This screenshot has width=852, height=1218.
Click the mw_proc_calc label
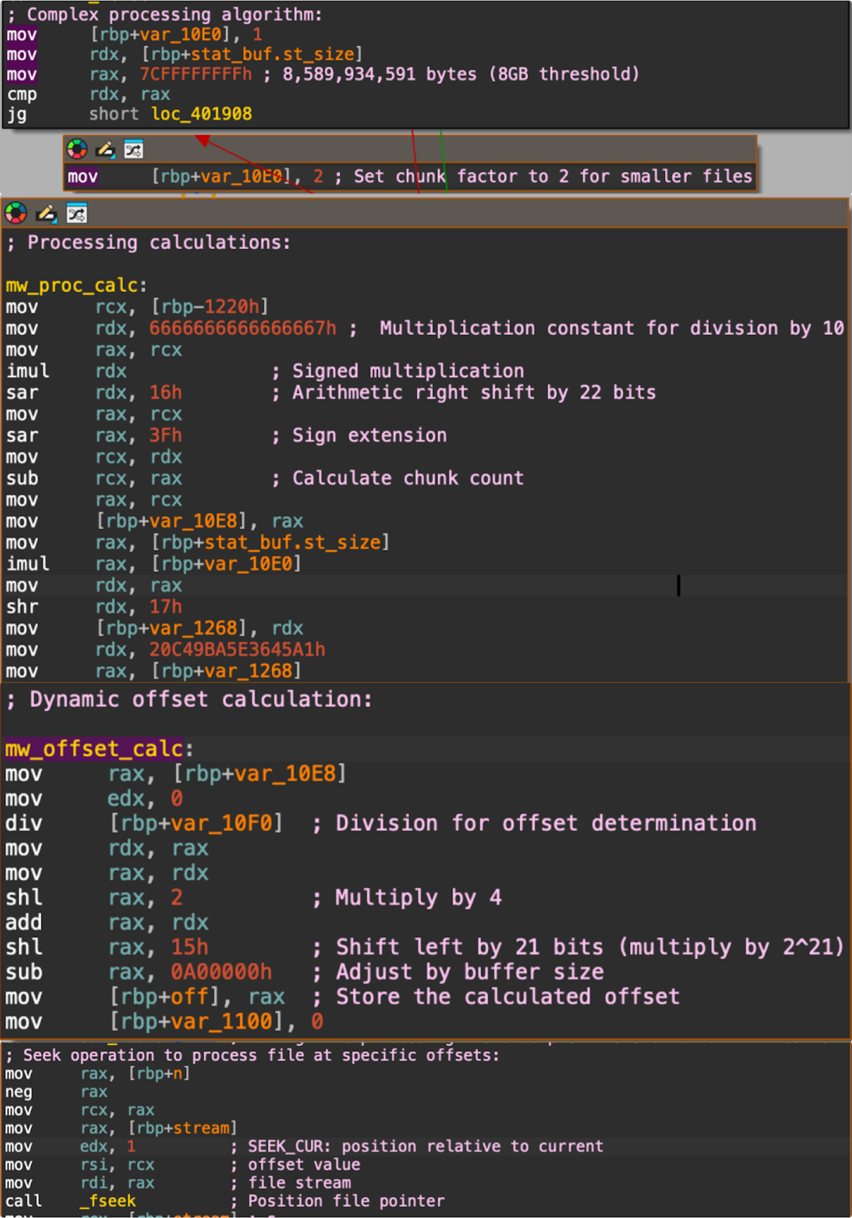pos(72,285)
